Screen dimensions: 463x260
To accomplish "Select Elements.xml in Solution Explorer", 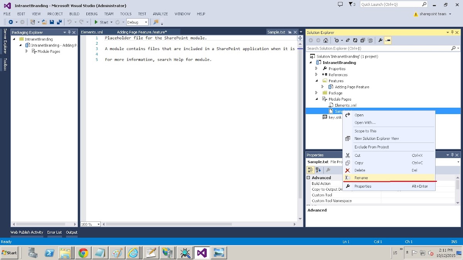I will coord(345,105).
